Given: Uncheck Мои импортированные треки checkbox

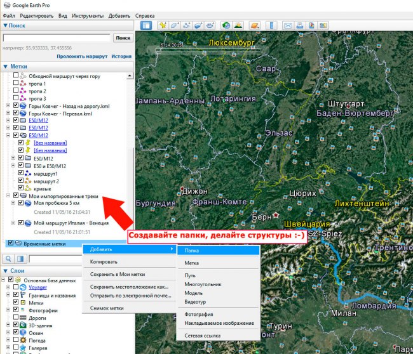Looking at the screenshot, I should [16, 195].
